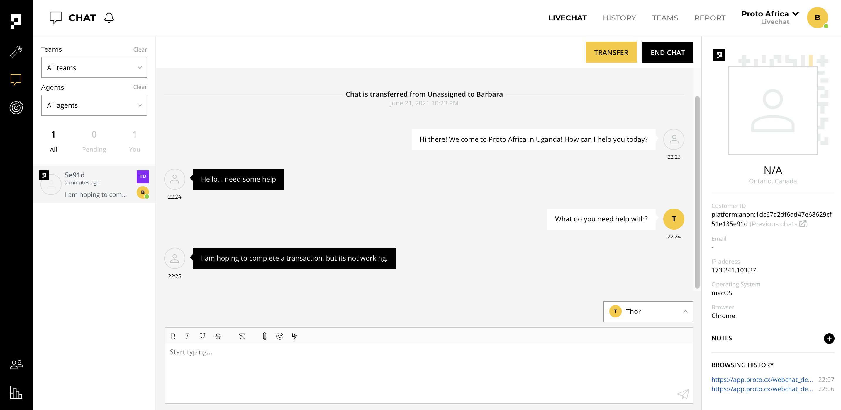This screenshot has height=410, width=841.
Task: Click the TU team badge on chat 5e91d
Action: 143,177
